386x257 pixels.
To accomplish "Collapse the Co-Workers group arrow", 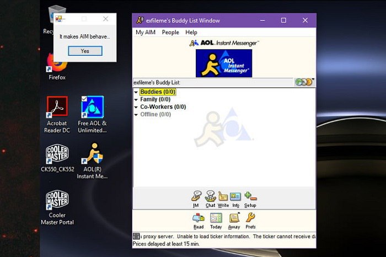I will click(x=136, y=107).
